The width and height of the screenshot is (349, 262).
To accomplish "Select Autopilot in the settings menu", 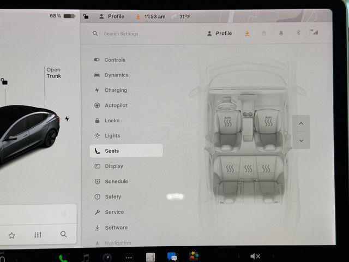I will pyautogui.click(x=115, y=105).
